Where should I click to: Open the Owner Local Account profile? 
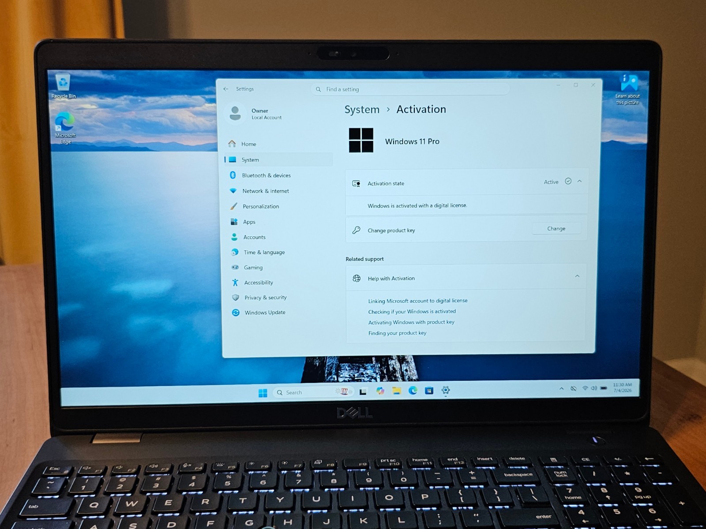coord(255,114)
